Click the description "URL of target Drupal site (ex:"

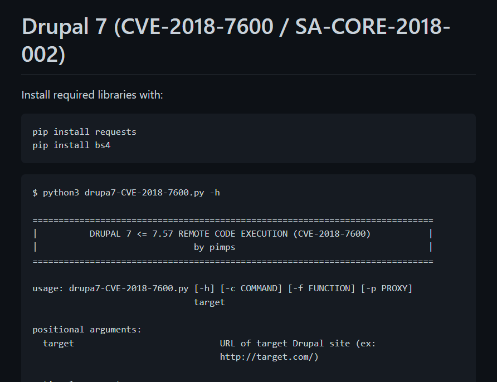tap(298, 344)
